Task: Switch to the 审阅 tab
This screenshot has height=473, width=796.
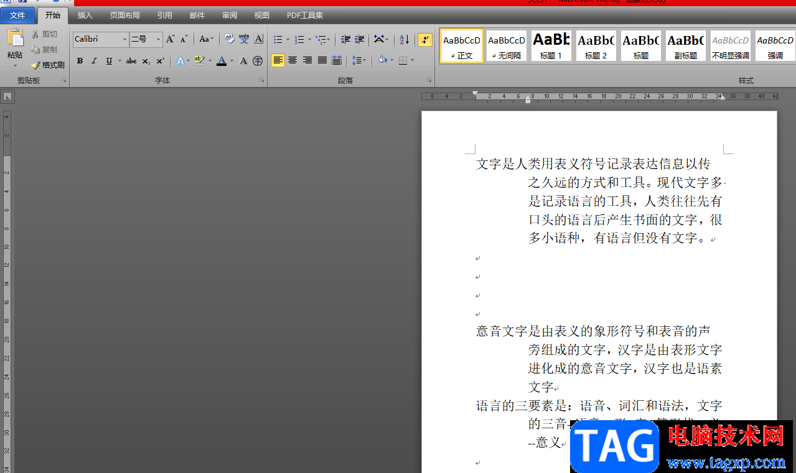Action: click(230, 16)
